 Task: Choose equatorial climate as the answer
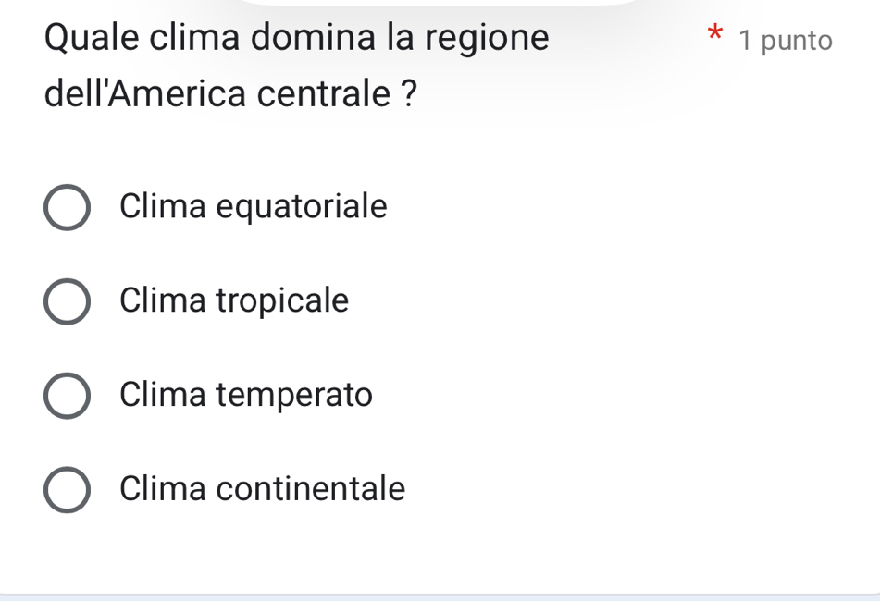point(68,207)
